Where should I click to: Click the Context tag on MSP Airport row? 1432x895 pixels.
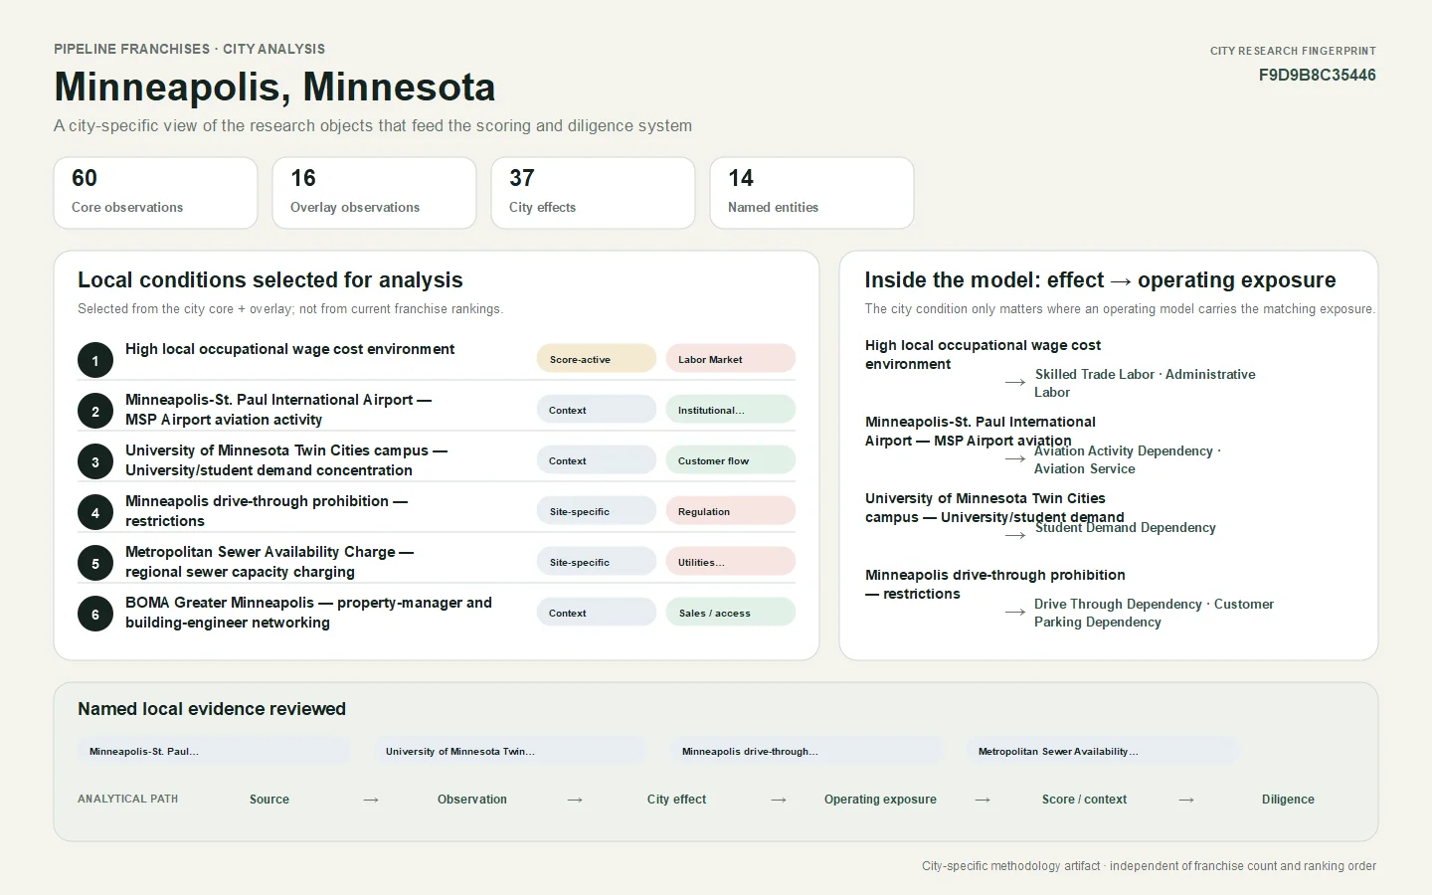tap(597, 410)
